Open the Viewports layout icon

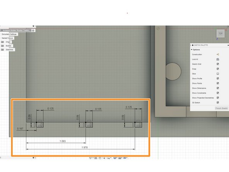125,158
